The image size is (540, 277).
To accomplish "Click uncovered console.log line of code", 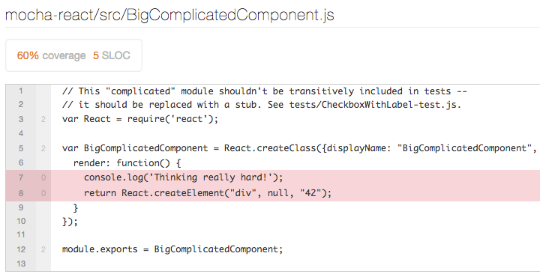I will (183, 177).
